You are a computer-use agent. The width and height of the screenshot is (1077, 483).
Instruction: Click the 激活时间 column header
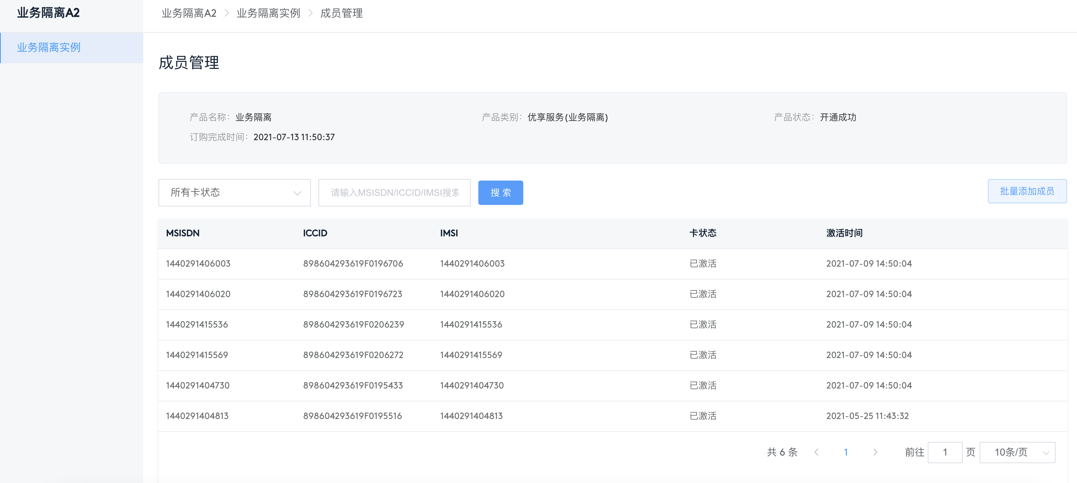[845, 234]
